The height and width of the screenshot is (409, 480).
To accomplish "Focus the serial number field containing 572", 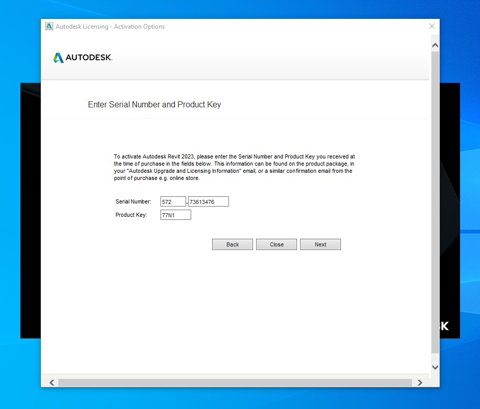I will (173, 202).
